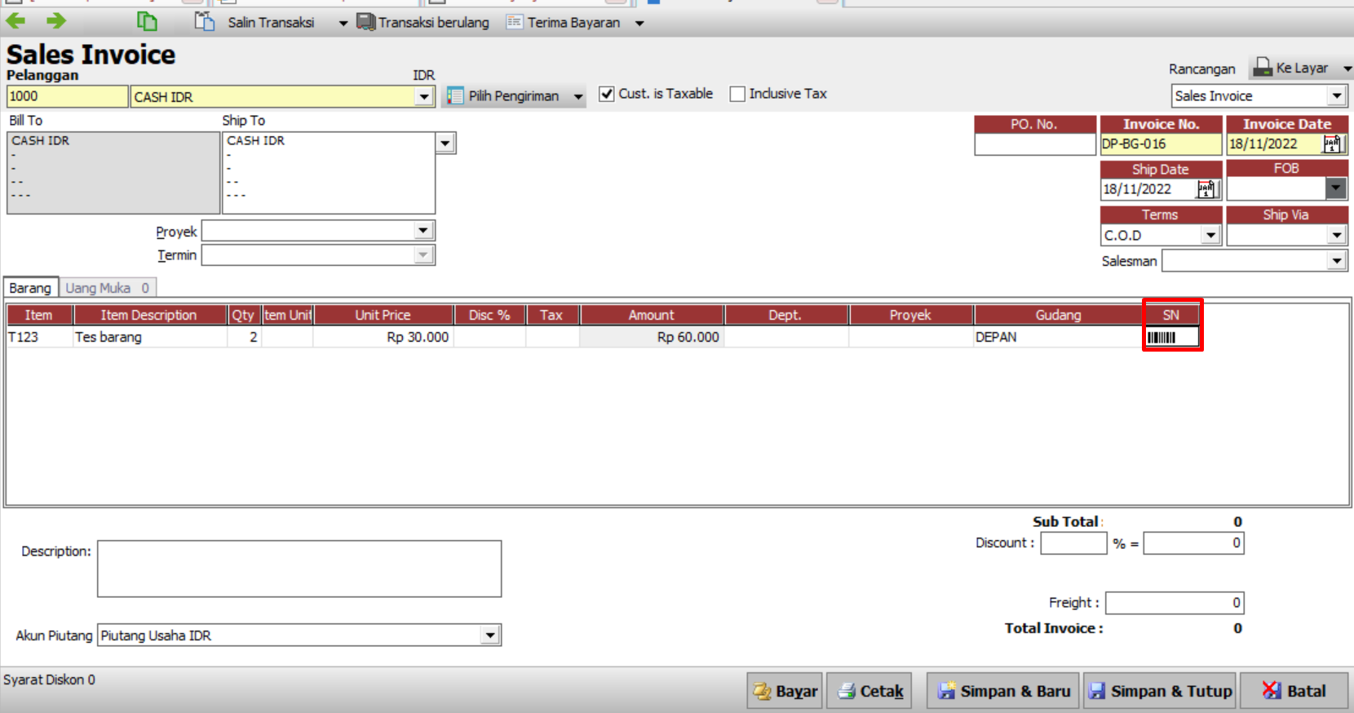1354x713 pixels.
Task: Click the Batal cancel button
Action: [1294, 691]
